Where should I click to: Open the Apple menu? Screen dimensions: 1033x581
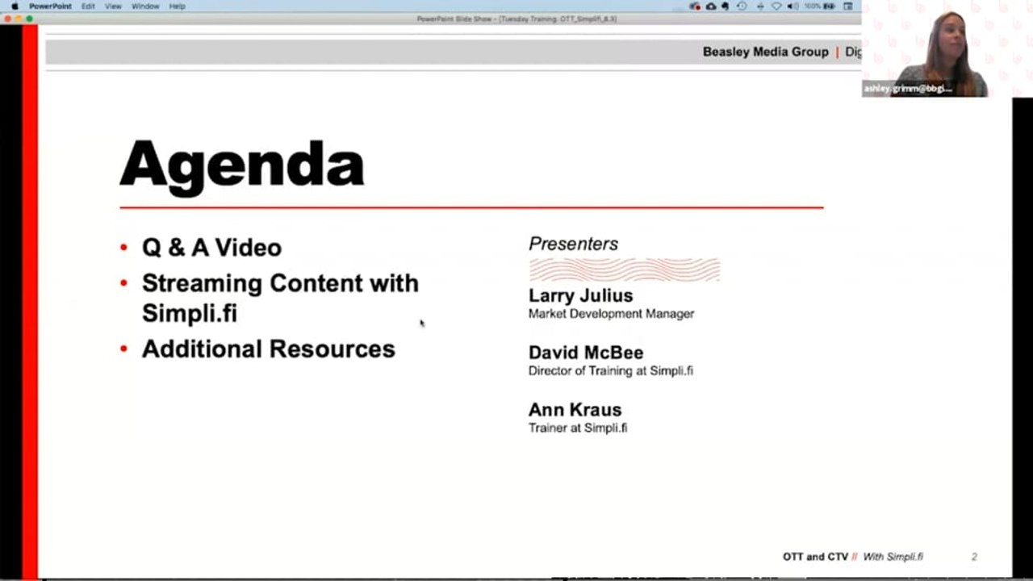tap(15, 6)
